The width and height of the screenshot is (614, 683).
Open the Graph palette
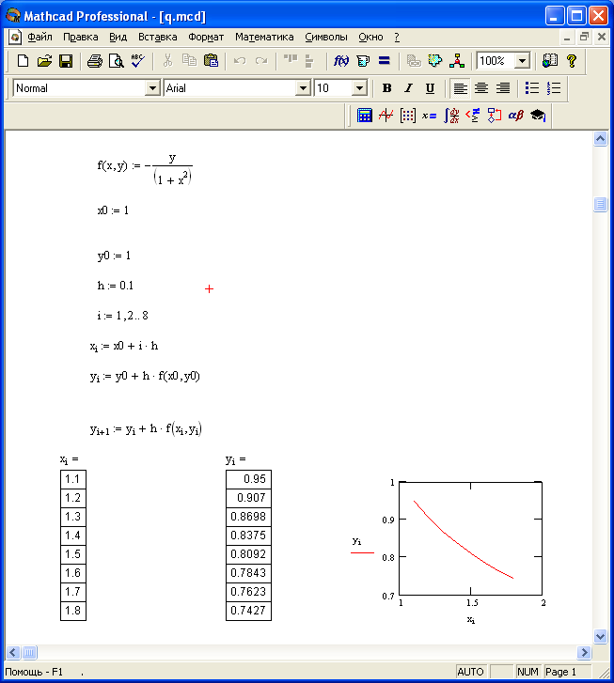point(386,116)
